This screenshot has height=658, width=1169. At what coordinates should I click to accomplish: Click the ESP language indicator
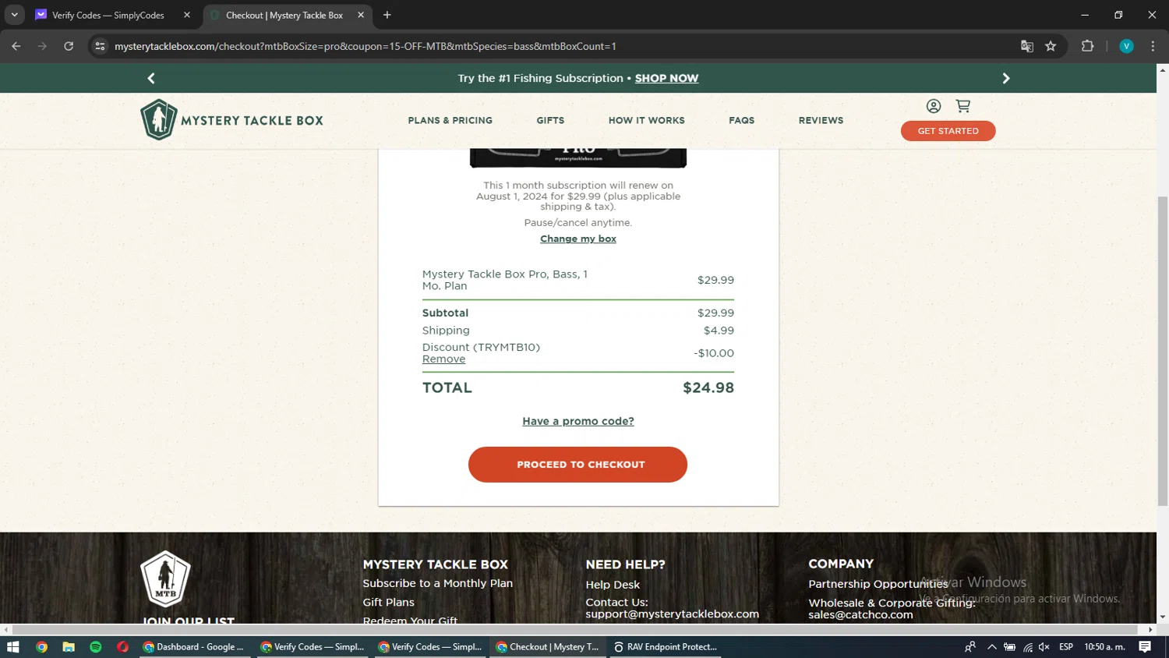[x=1066, y=647]
